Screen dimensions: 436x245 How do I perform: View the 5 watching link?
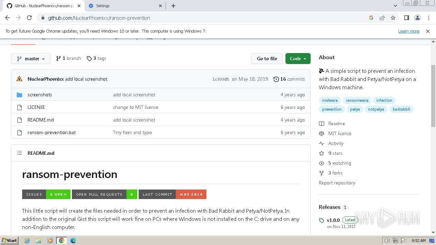(335, 163)
